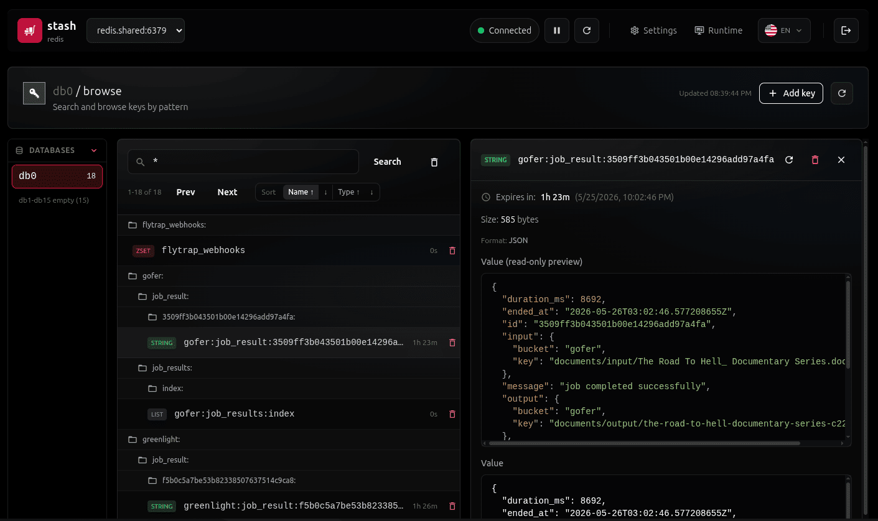Image resolution: width=878 pixels, height=521 pixels.
Task: Reload the key in detail panel header
Action: point(789,160)
